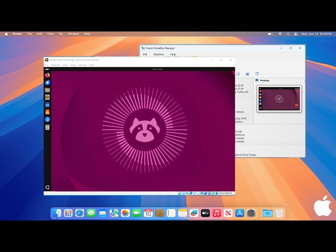Open Messages from the macOS Dock
The image size is (336, 252).
point(91,213)
